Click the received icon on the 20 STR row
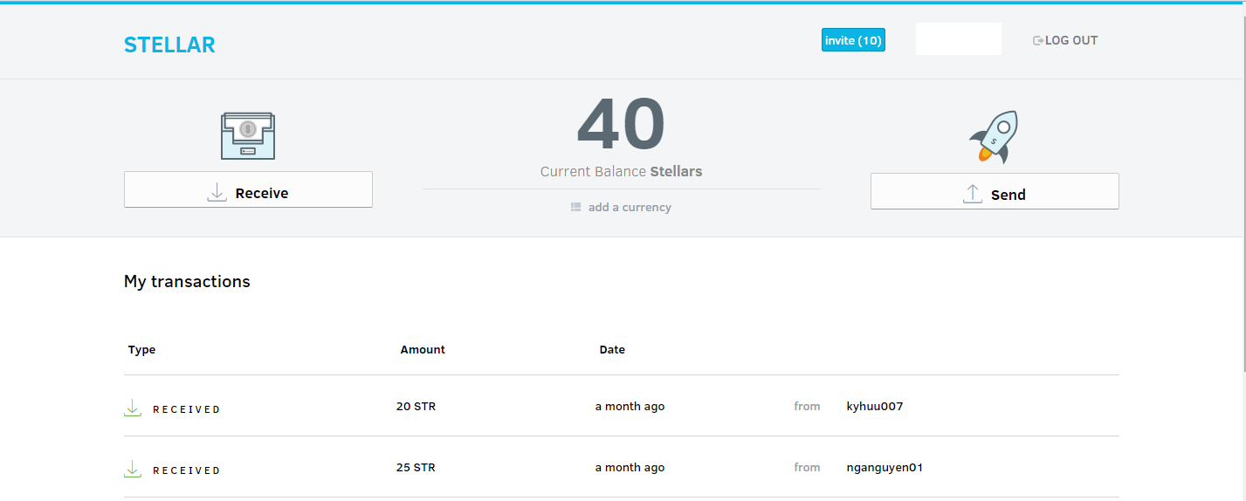This screenshot has height=501, width=1246. pyautogui.click(x=133, y=408)
